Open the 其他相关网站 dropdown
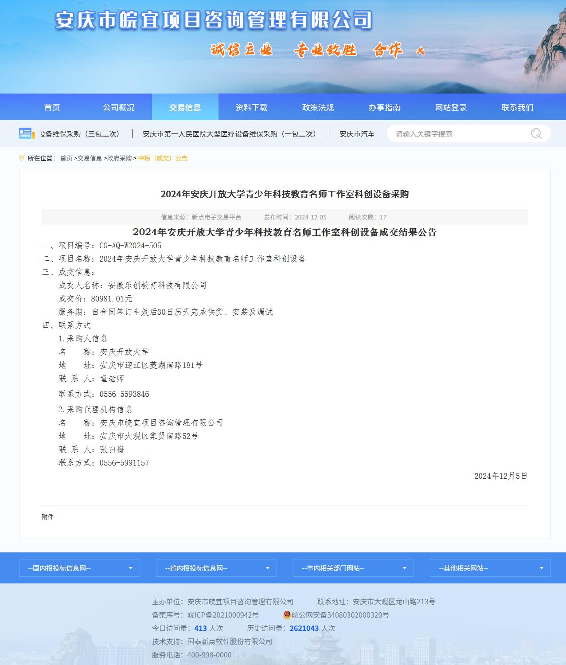 pyautogui.click(x=490, y=568)
